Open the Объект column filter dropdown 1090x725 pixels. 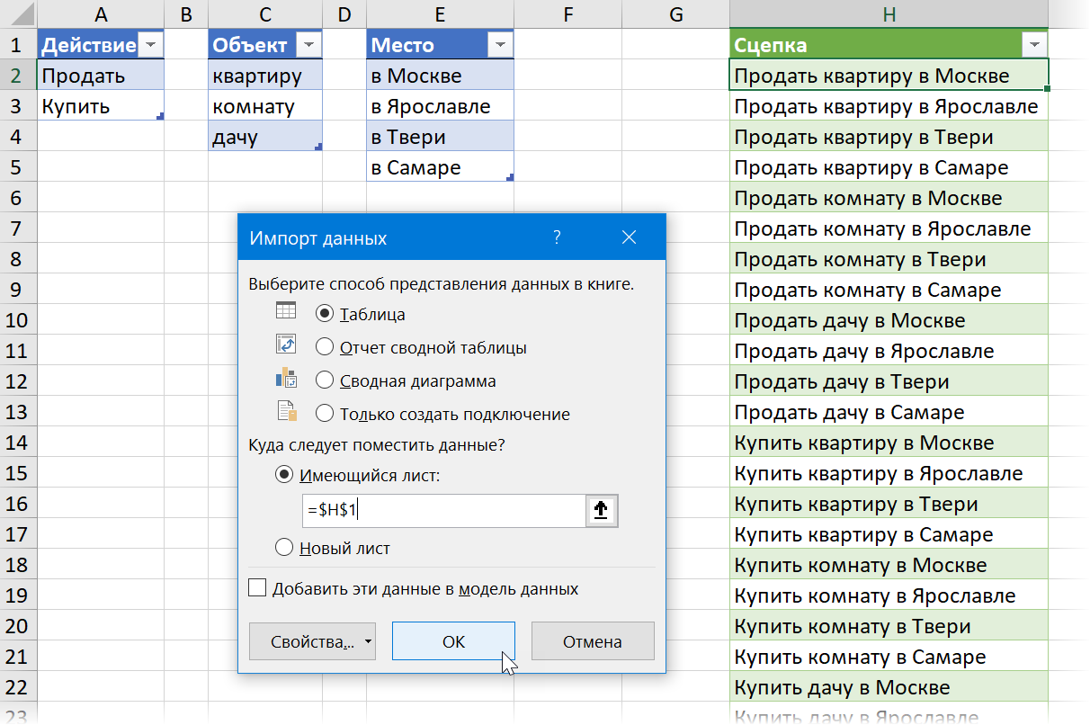tap(308, 46)
